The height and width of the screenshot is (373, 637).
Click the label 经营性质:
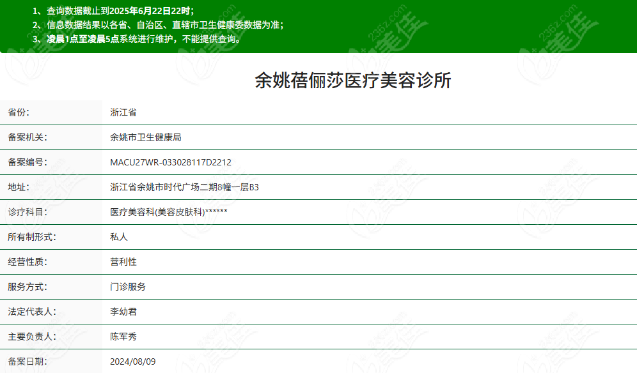28,262
